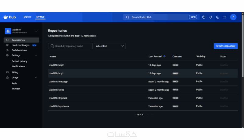This screenshot has width=244, height=140.
Task: Open the ziad110/sleep repository
Action: point(57,90)
